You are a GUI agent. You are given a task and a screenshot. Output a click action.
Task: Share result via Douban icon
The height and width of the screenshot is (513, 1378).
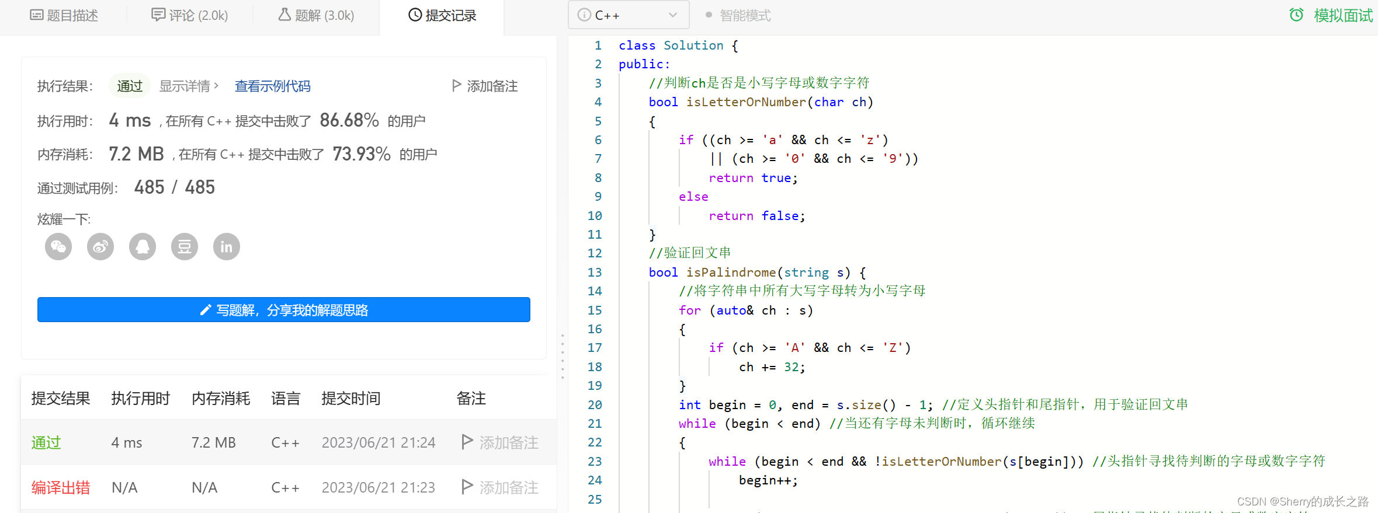[185, 247]
